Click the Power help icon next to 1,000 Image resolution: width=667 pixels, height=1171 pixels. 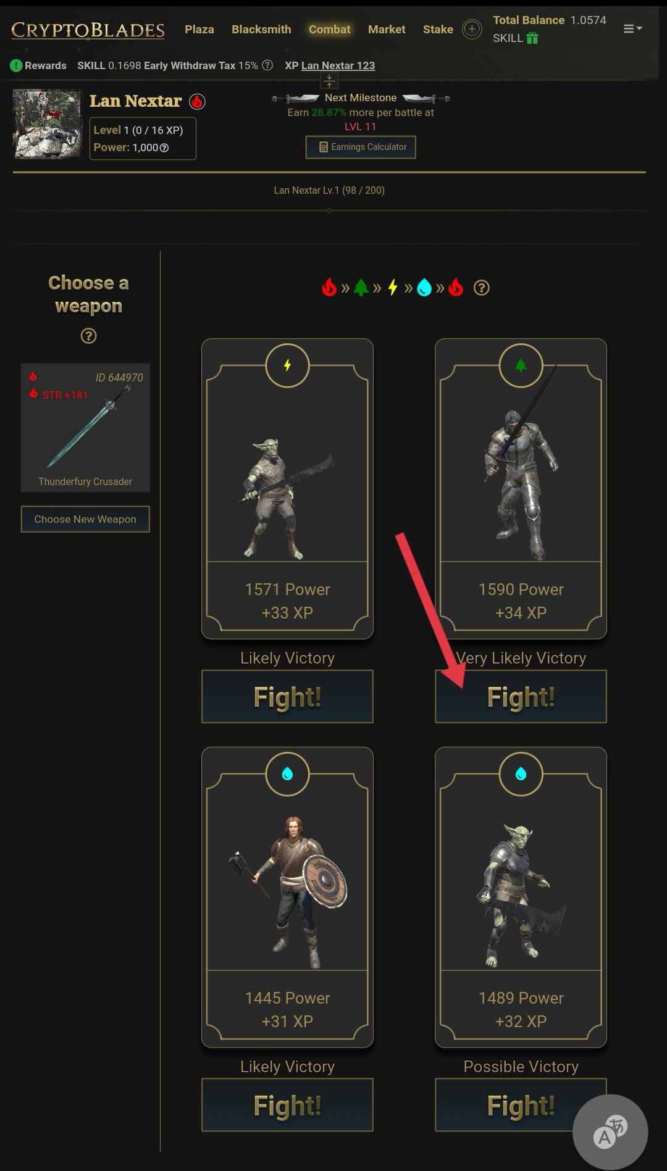[x=164, y=148]
